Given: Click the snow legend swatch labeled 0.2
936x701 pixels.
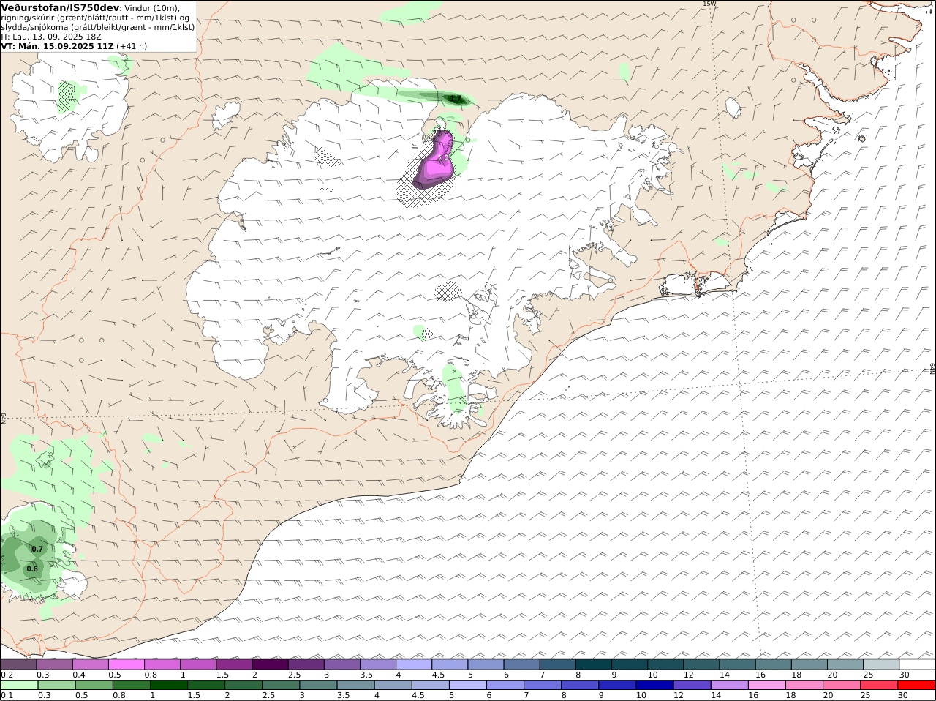Looking at the screenshot, I should pyautogui.click(x=19, y=664).
